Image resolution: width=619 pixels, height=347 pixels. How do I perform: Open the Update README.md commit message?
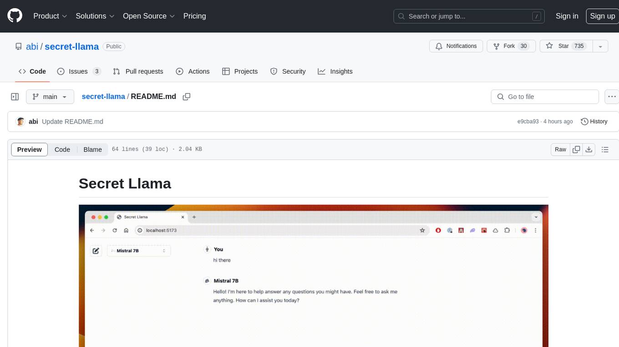point(72,122)
